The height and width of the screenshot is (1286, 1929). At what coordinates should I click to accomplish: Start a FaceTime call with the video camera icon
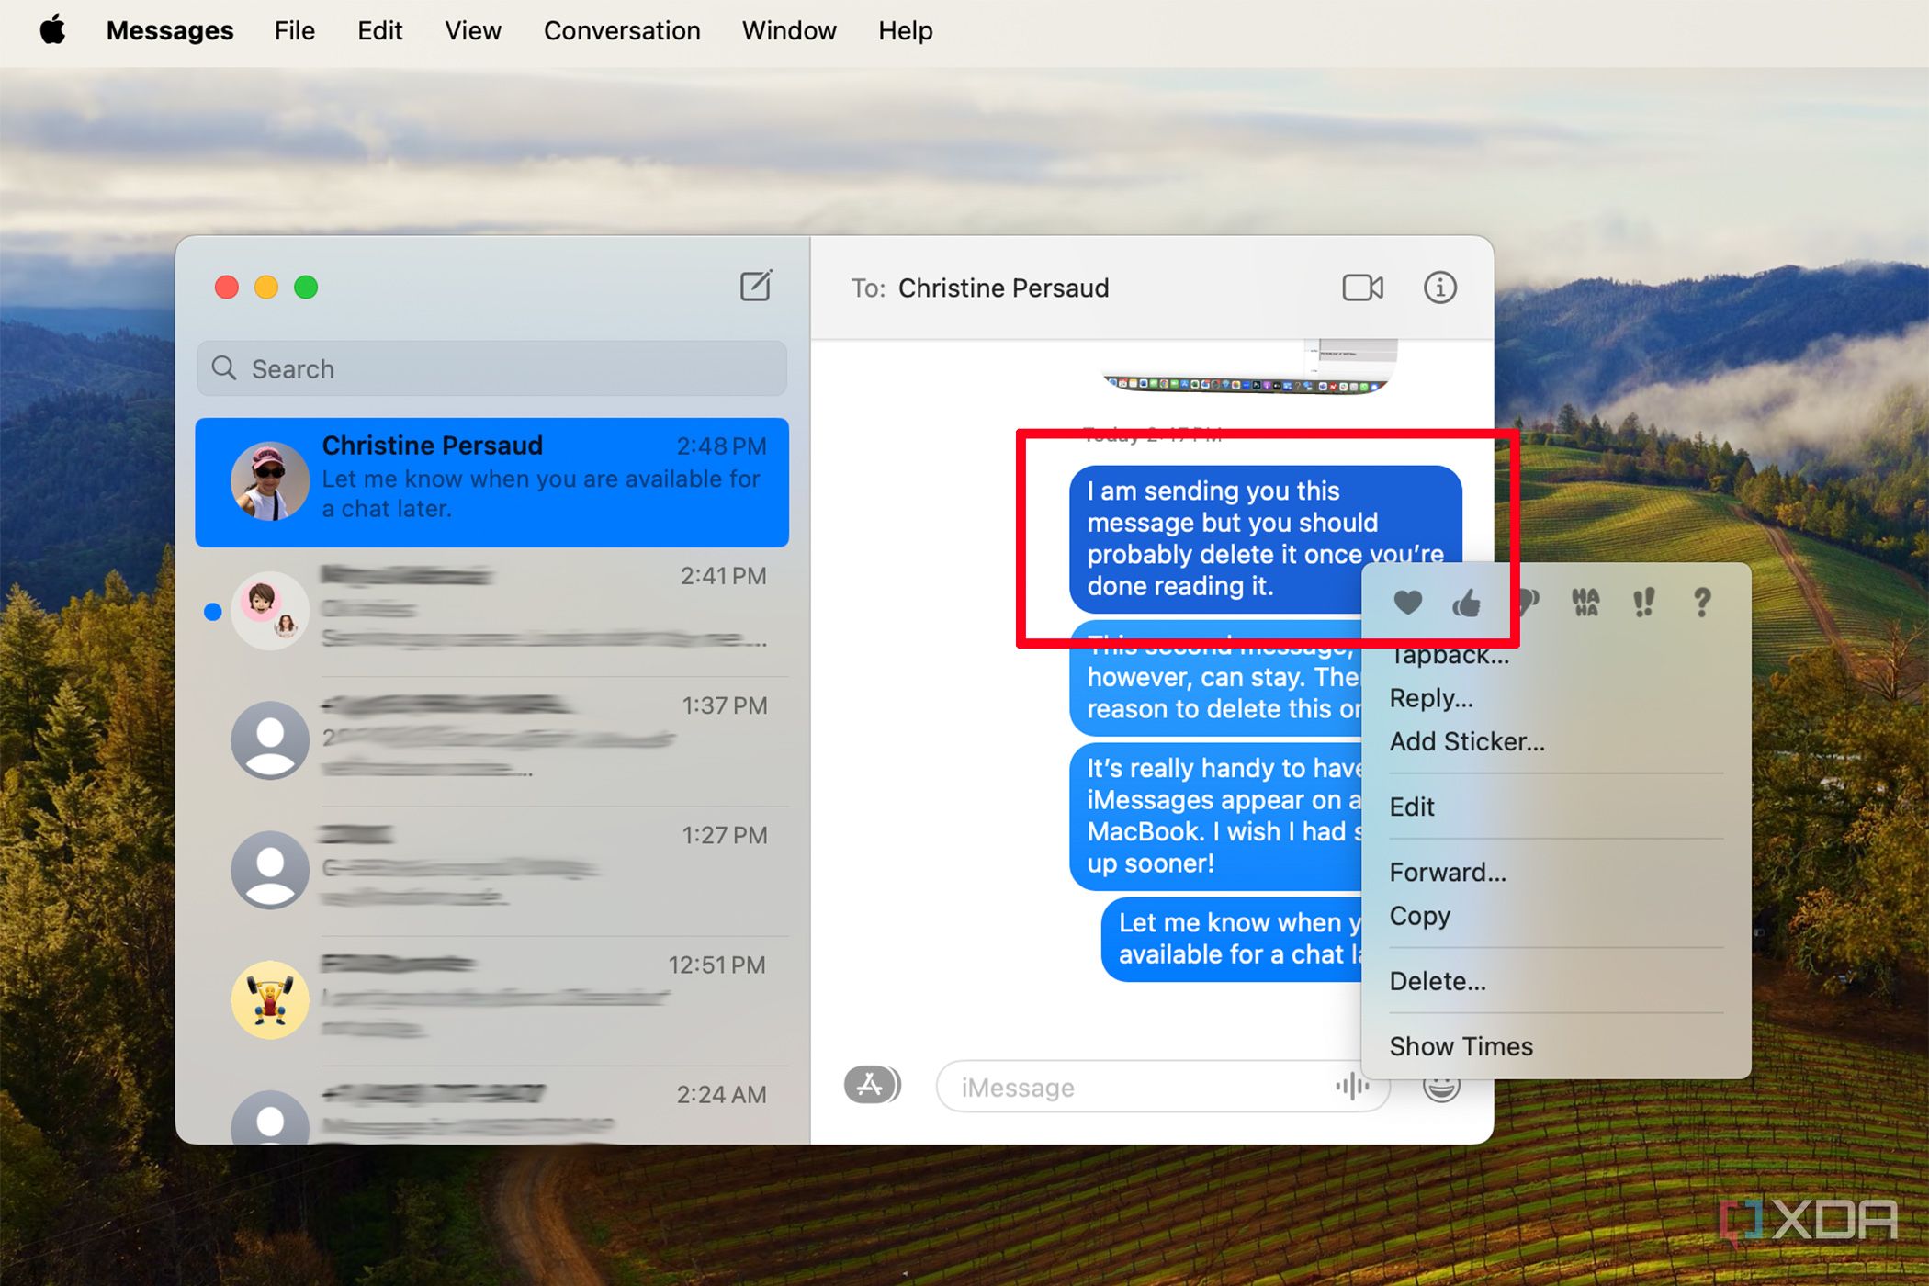pyautogui.click(x=1362, y=288)
